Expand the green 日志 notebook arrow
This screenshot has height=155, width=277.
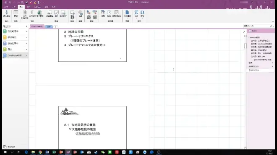[26, 50]
